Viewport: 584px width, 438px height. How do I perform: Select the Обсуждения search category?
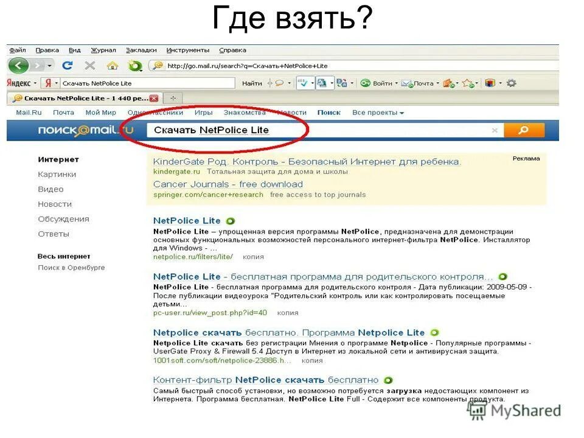64,219
